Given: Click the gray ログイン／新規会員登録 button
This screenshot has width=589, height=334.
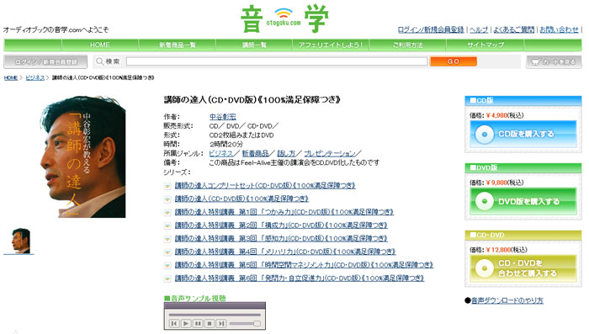Looking at the screenshot, I should pyautogui.click(x=45, y=61).
